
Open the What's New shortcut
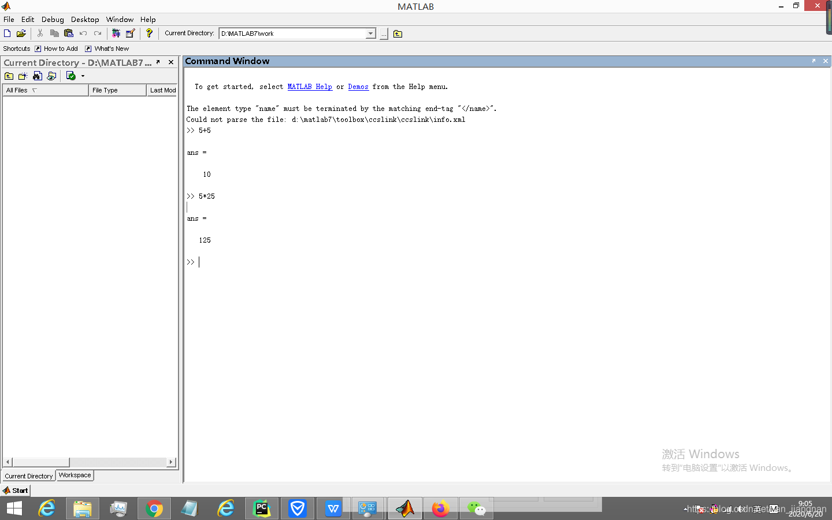coord(107,49)
